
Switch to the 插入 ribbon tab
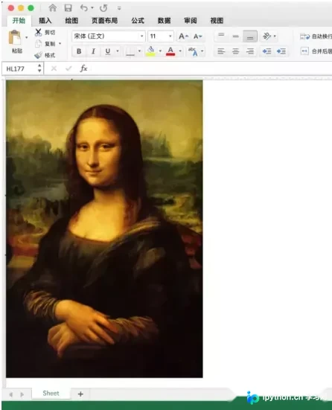[x=45, y=21]
